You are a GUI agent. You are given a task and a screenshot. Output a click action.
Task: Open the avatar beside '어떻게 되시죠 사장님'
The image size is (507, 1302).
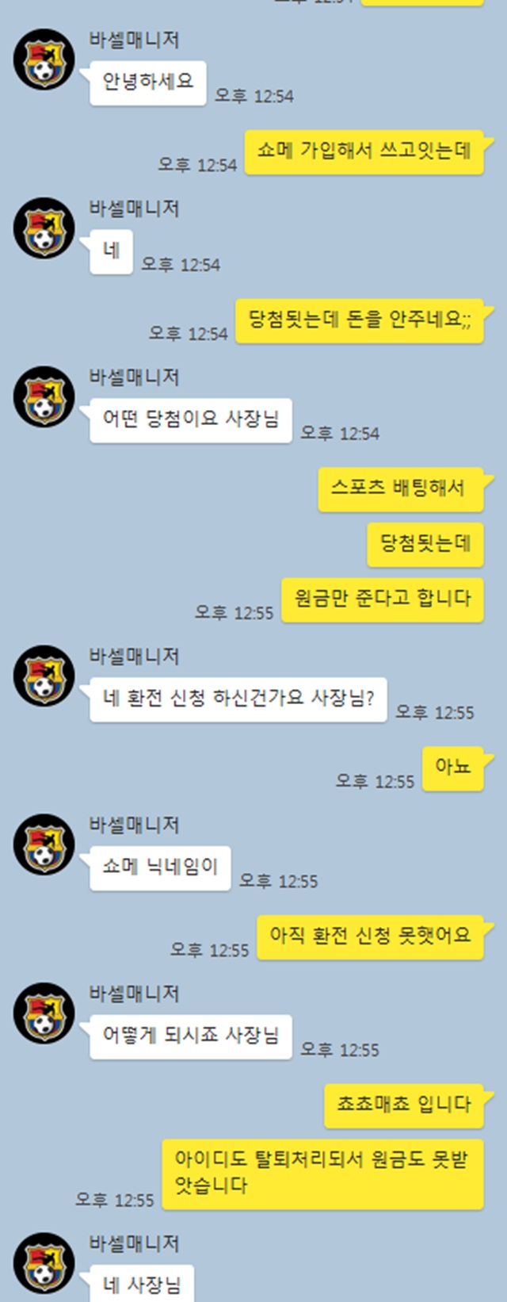(44, 1013)
